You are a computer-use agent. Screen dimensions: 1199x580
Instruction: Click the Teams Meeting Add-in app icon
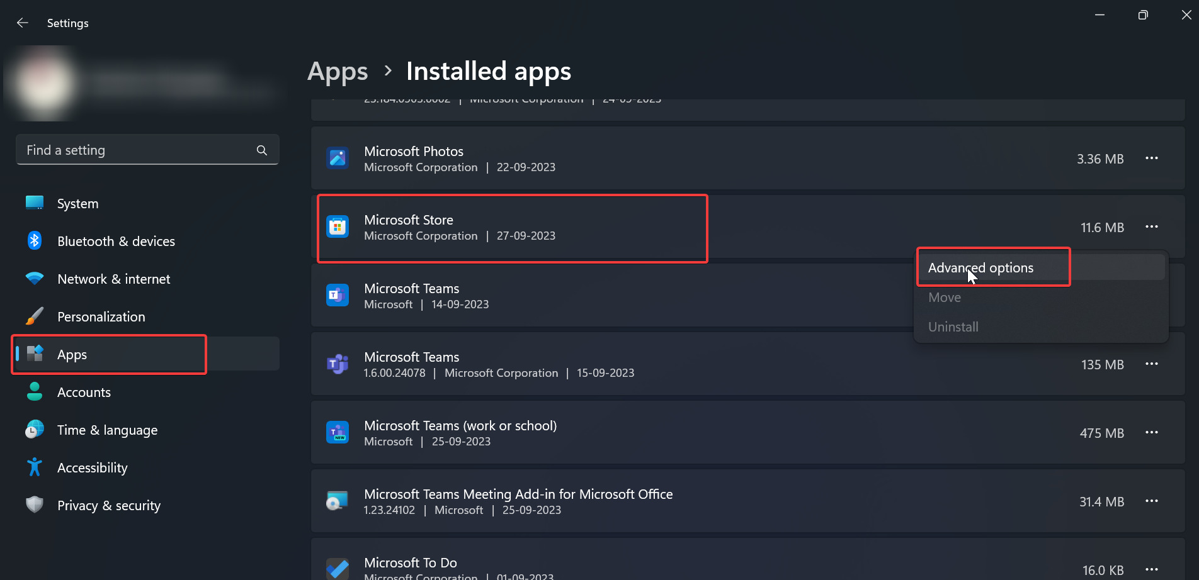coord(338,501)
